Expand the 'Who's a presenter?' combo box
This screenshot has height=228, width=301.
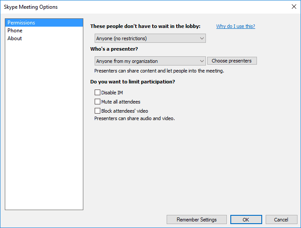click(x=146, y=61)
